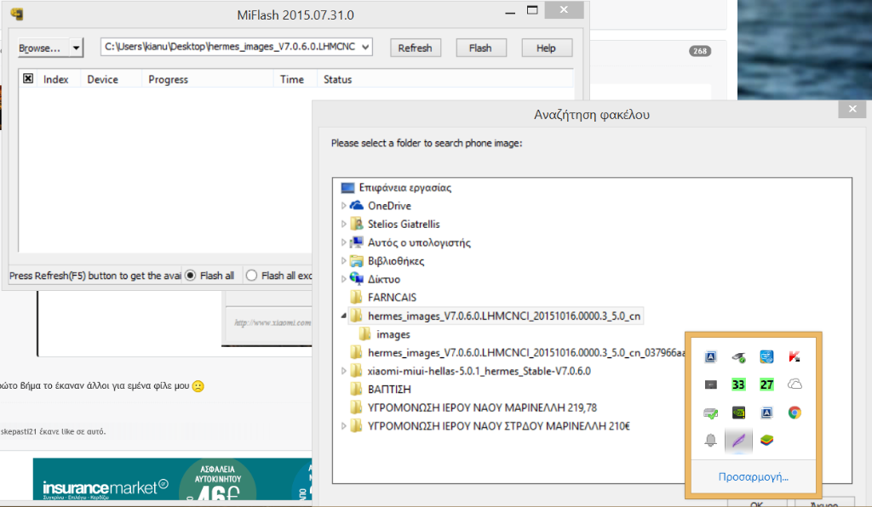872x507 pixels.
Task: Collapse the selected hermes_images folder node
Action: (344, 316)
